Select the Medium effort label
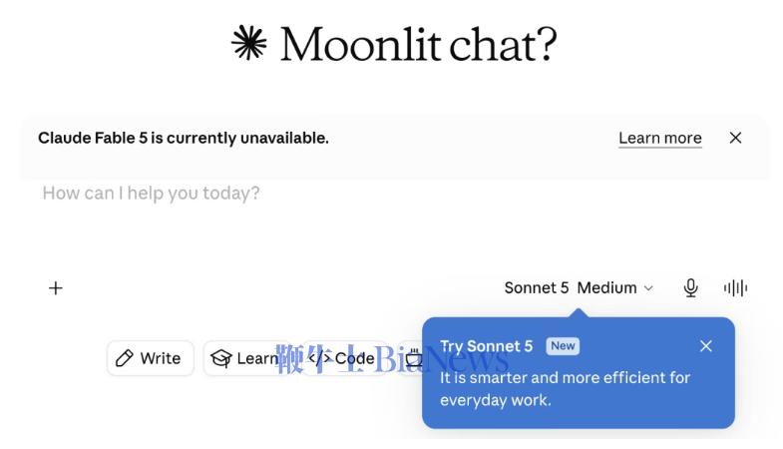 click(x=606, y=287)
